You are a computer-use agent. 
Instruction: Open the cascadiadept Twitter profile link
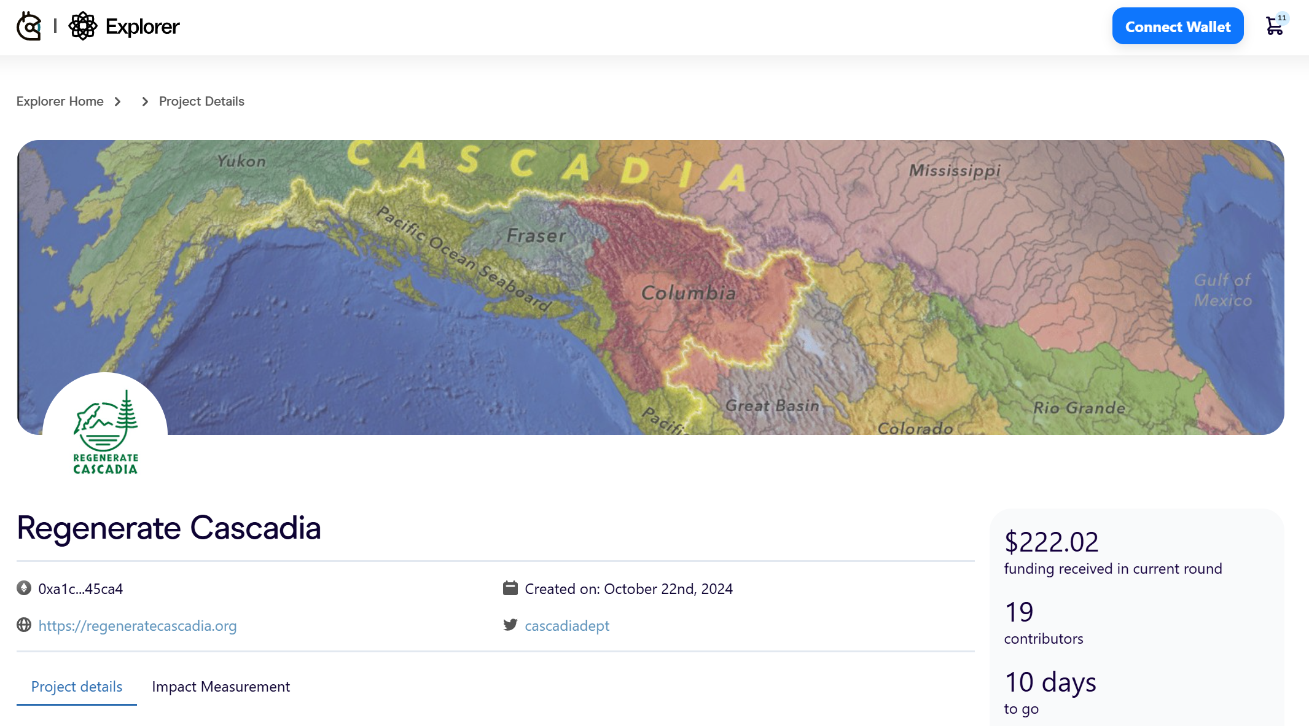coord(566,625)
